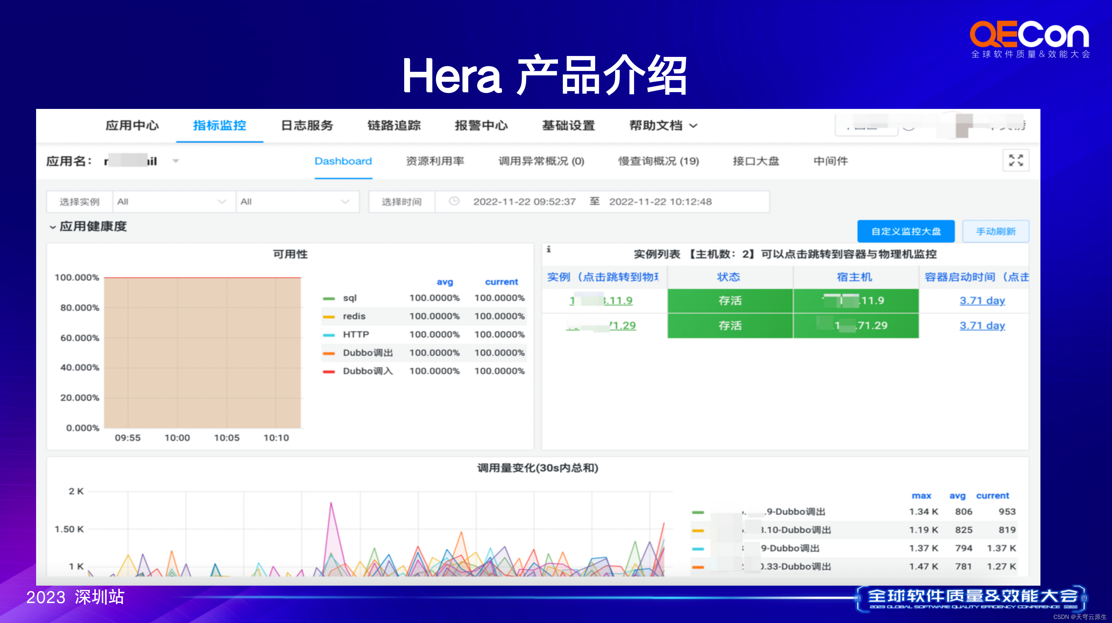Switch to the 链路追踪 tab
Viewport: 1112px width, 623px height.
coord(394,126)
